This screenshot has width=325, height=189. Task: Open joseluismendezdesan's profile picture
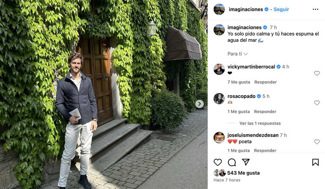(219, 137)
